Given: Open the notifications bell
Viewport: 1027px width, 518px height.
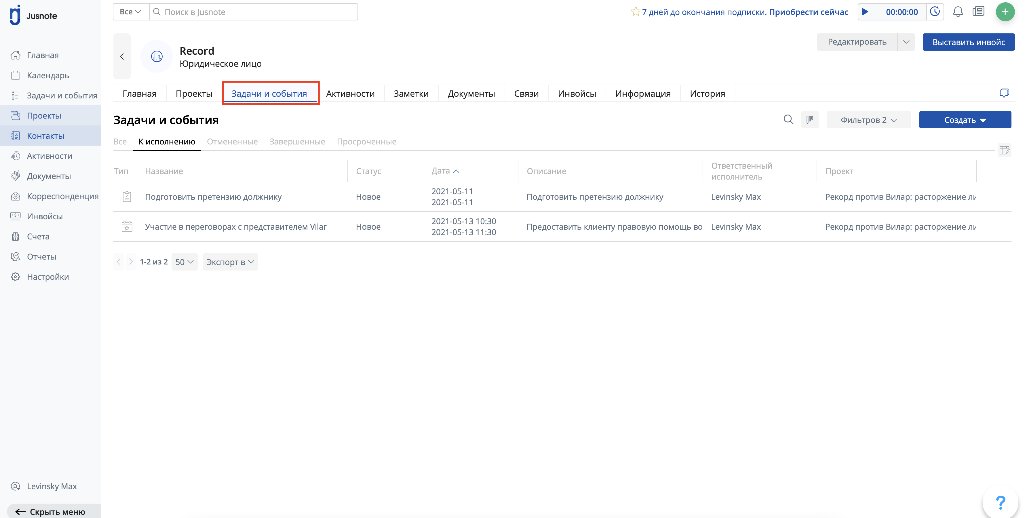Looking at the screenshot, I should pos(958,12).
